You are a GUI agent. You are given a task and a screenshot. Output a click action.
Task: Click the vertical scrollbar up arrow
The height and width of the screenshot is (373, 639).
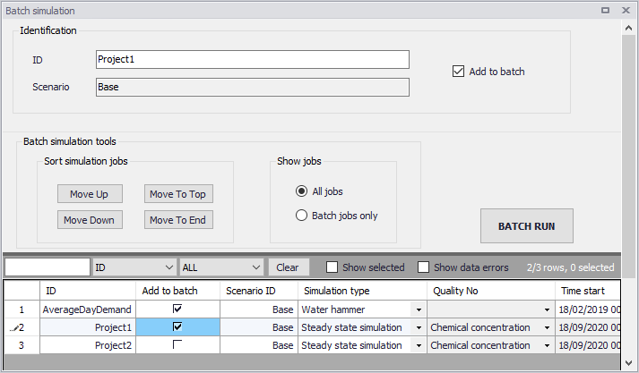point(628,28)
